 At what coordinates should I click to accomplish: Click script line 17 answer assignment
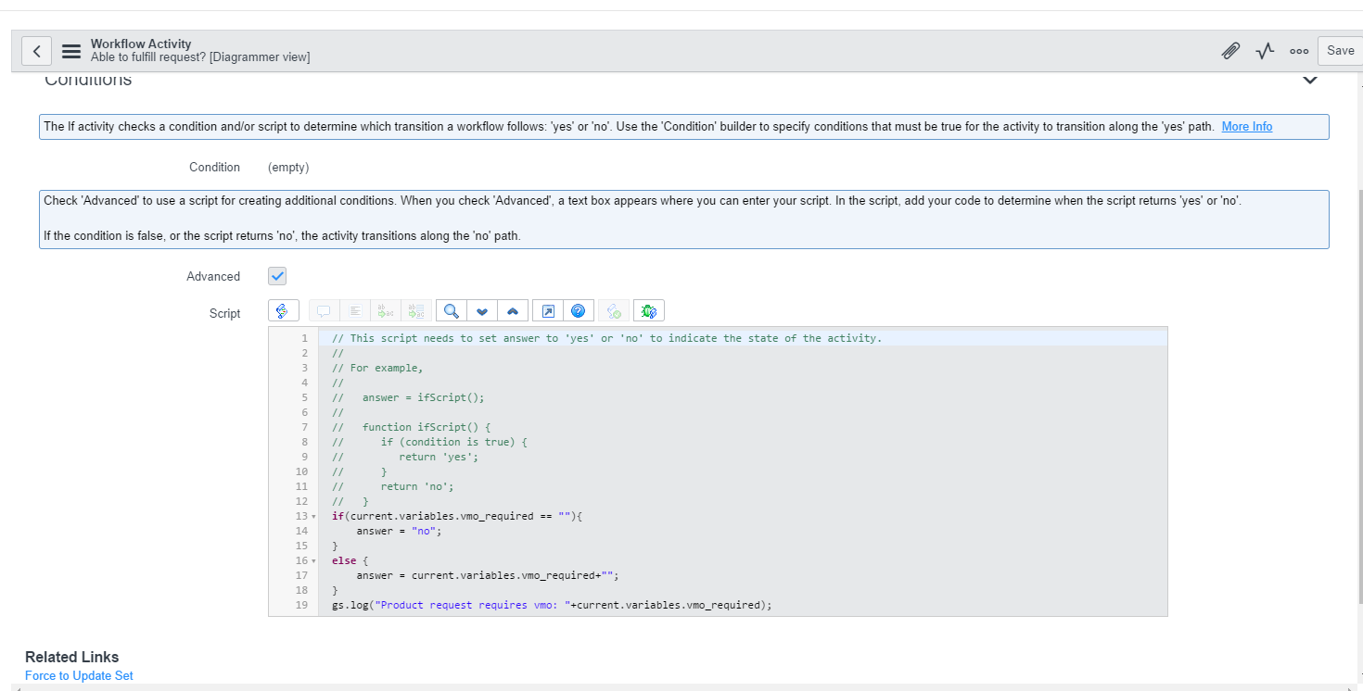(x=487, y=575)
